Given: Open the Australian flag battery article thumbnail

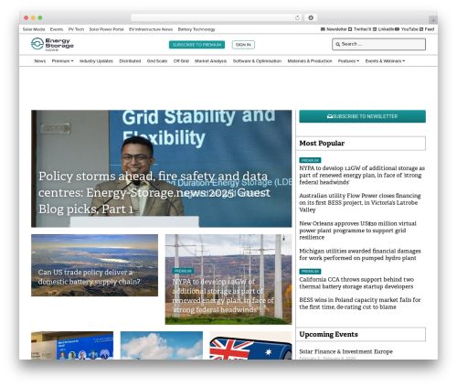Looking at the screenshot, I should click(250, 345).
